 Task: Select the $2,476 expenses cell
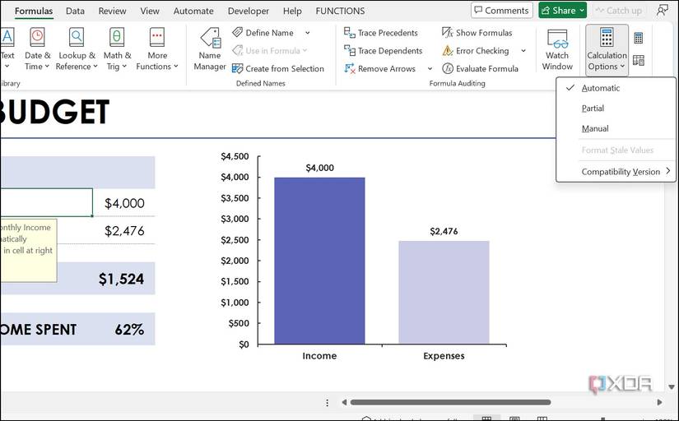[x=124, y=230]
